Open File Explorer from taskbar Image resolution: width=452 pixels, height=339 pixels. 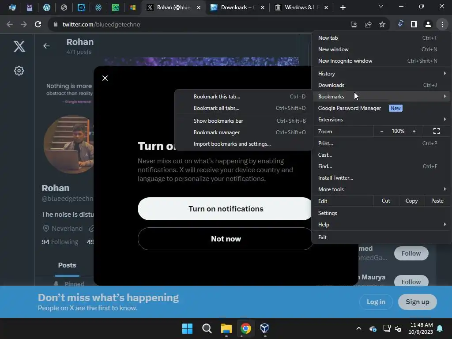(x=226, y=328)
